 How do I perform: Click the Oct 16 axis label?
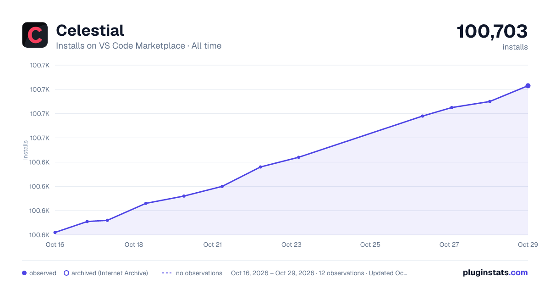[55, 245]
